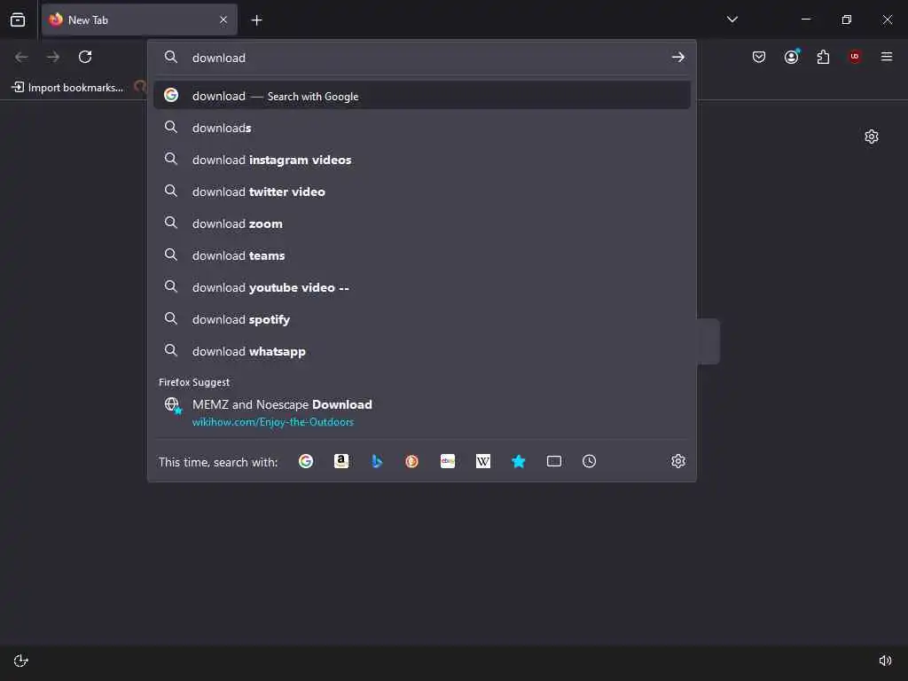Search bookmarks with the star icon
The height and width of the screenshot is (681, 908).
pos(518,461)
